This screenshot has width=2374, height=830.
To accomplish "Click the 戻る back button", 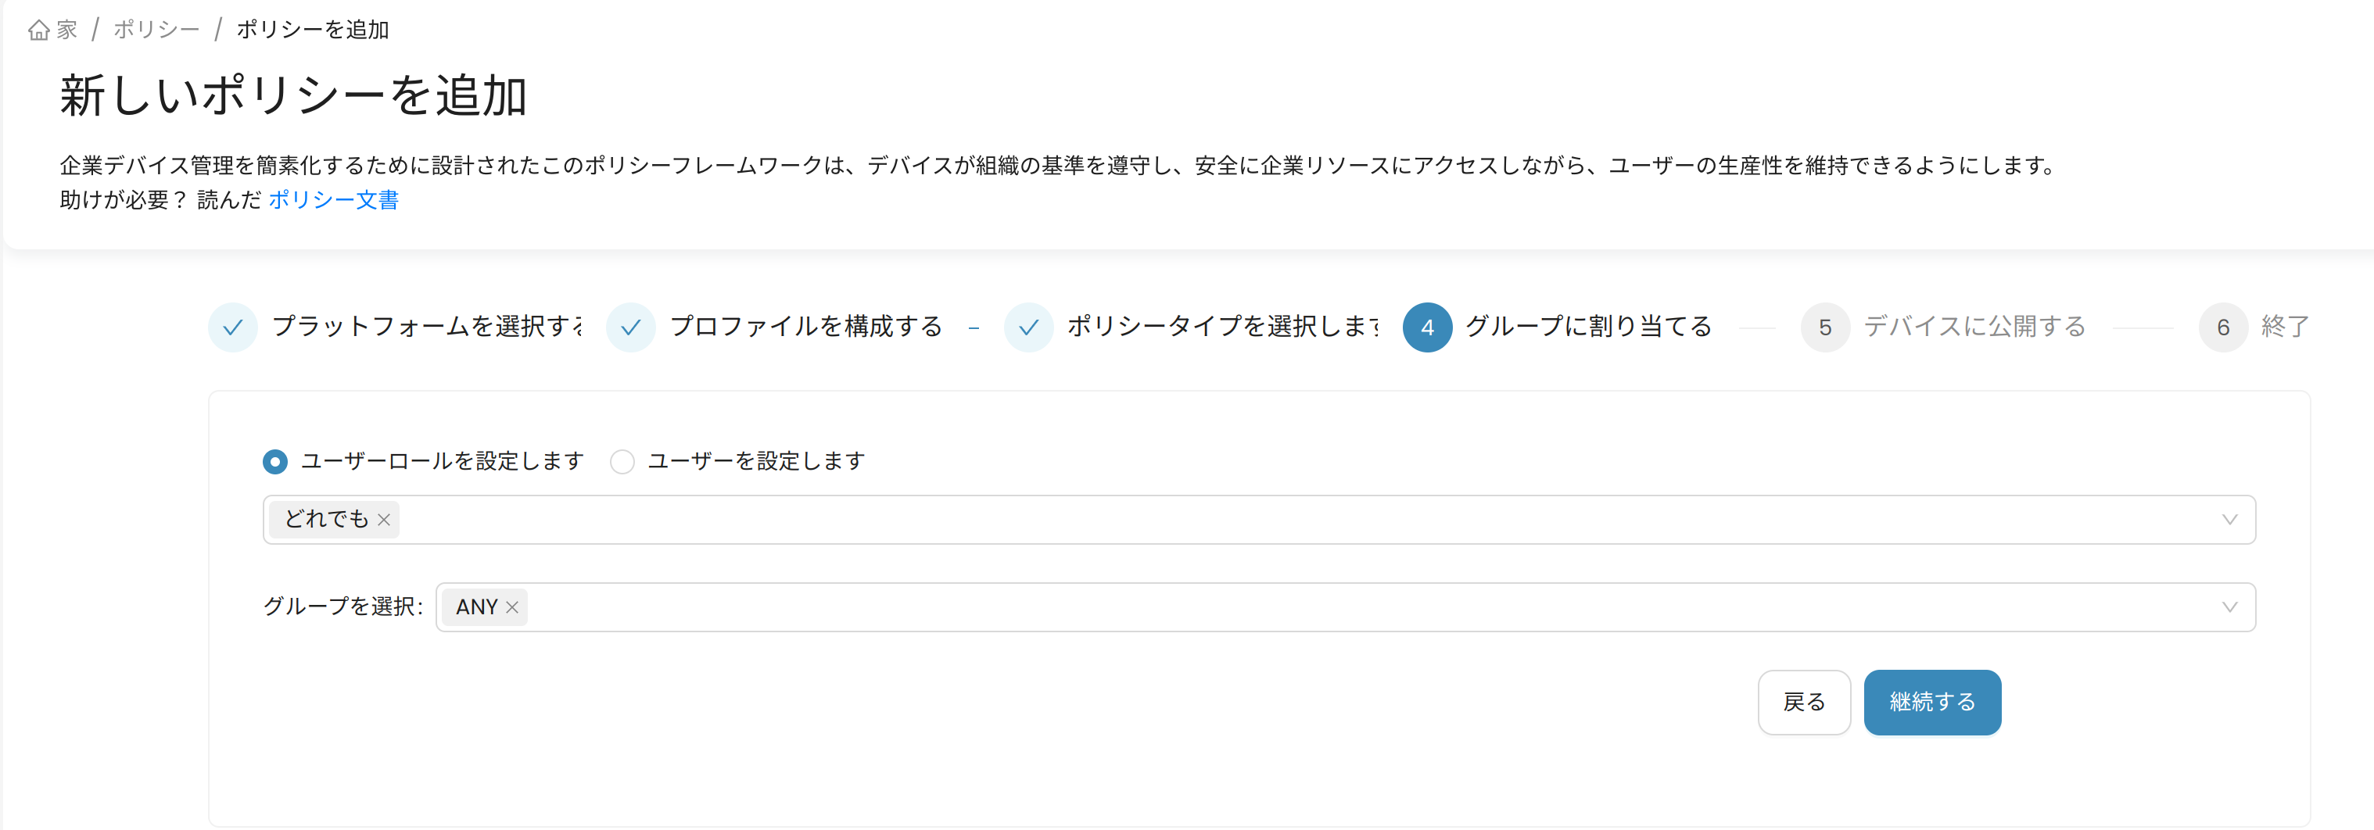I will [1803, 702].
